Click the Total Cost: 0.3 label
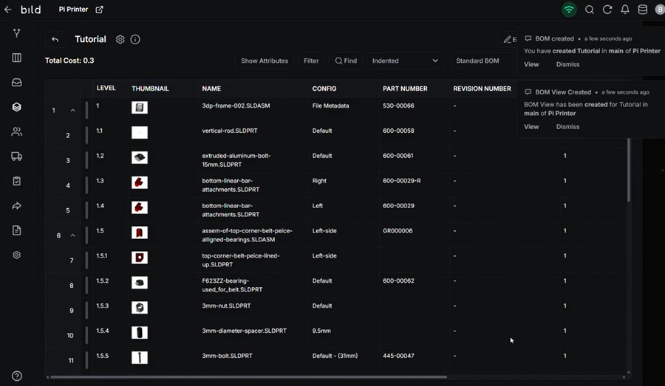 pos(69,61)
